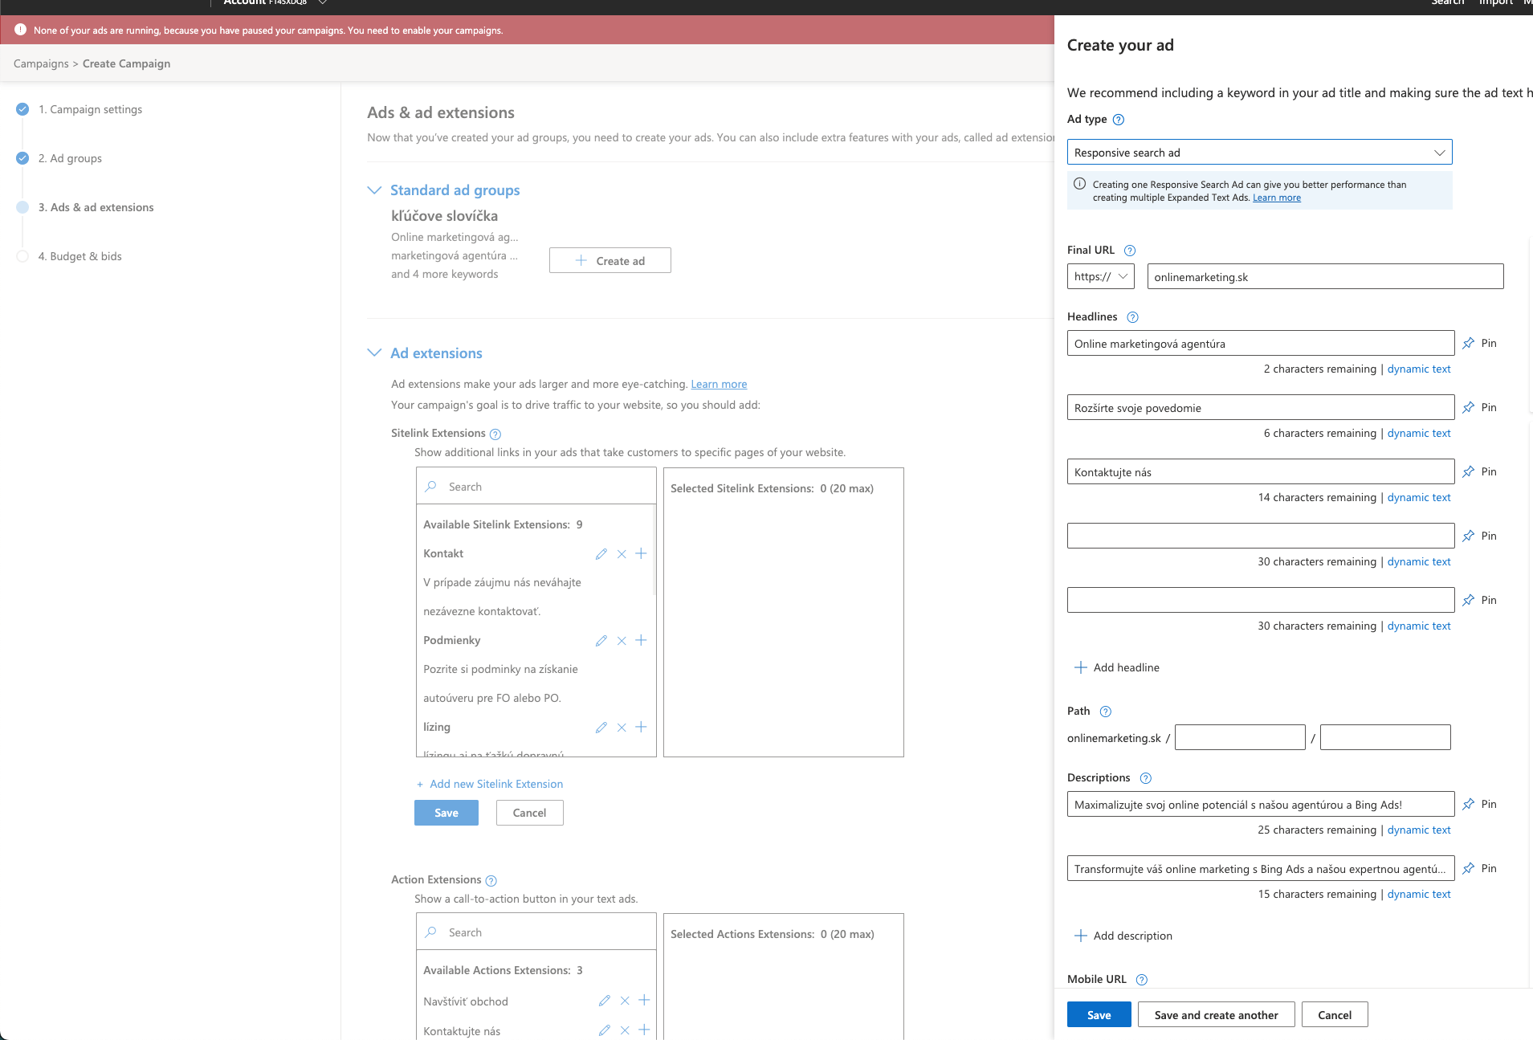Click 'Add new Sitelink Extension' link

pos(496,785)
